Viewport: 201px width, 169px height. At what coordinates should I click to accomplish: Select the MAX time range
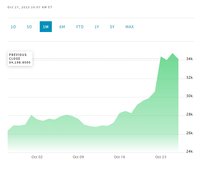tap(129, 27)
